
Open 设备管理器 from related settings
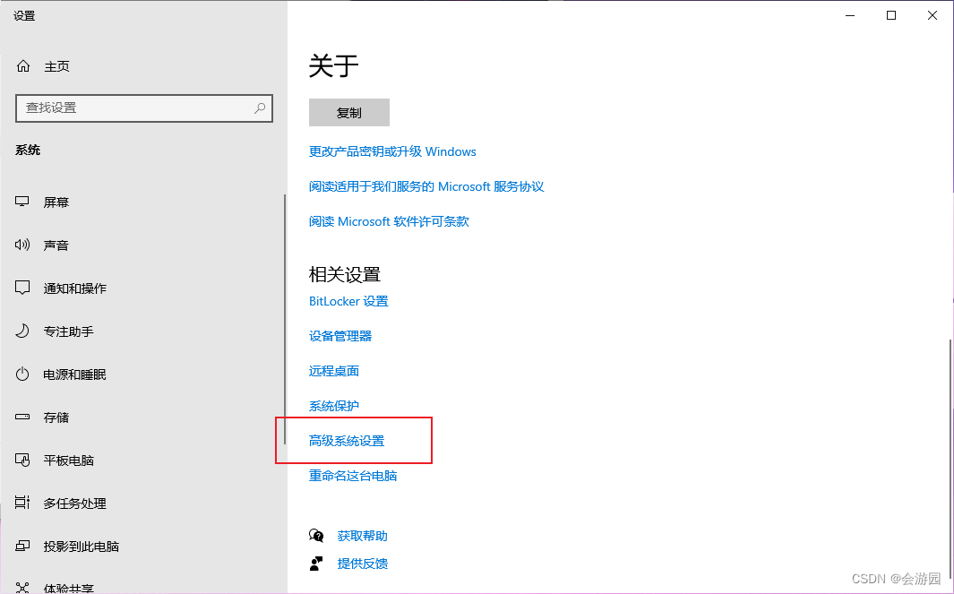tap(339, 335)
